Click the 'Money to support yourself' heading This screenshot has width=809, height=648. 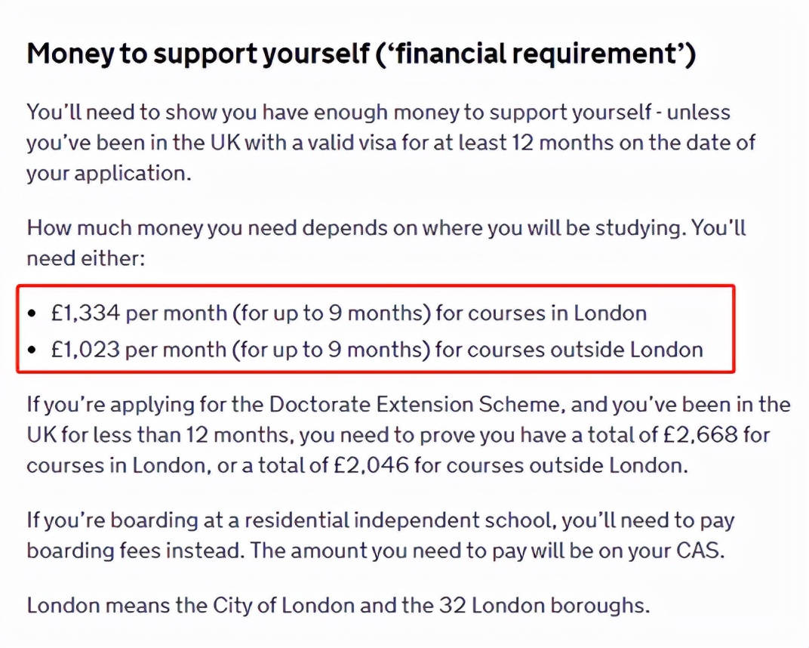click(x=361, y=54)
